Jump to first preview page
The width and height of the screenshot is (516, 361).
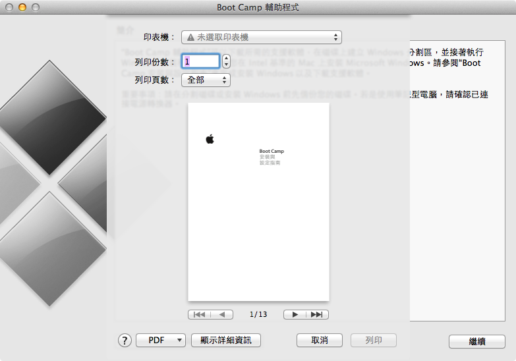pos(199,315)
